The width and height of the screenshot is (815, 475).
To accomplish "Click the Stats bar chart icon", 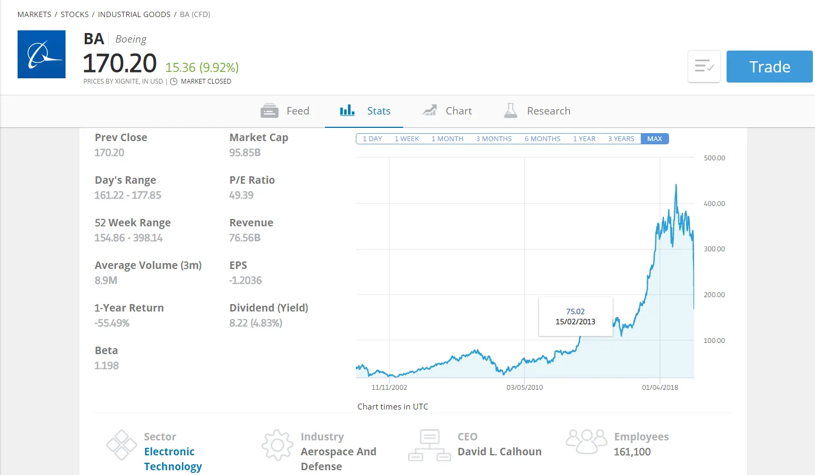I will pos(347,110).
